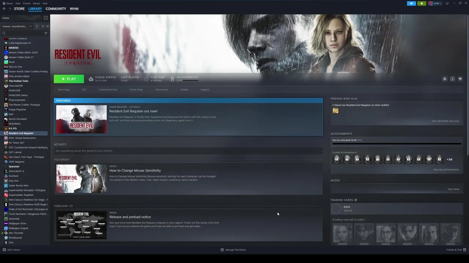Open the Store Page link

tap(64, 89)
